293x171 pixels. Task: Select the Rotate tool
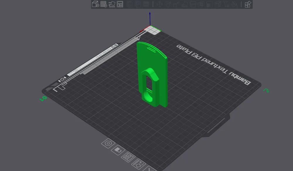coord(168,4)
